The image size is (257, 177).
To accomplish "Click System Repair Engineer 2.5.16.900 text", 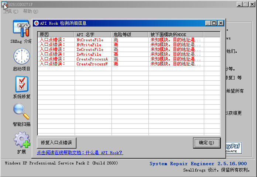I will click(x=198, y=164).
